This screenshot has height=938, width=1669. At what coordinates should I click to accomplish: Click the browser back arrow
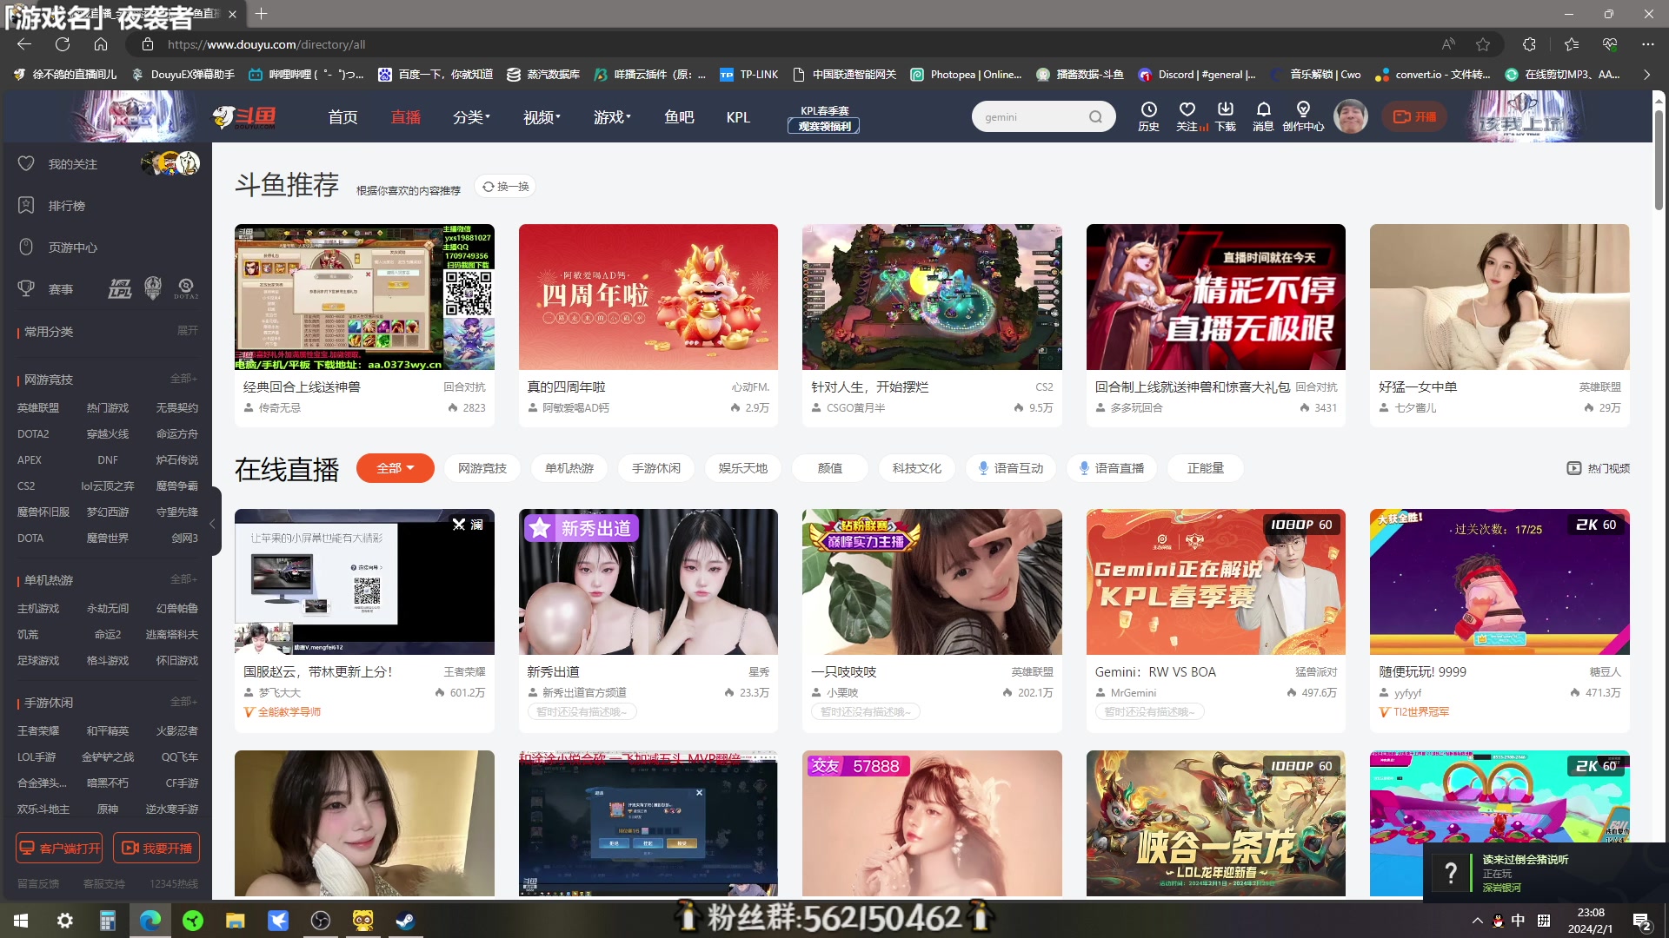point(23,44)
